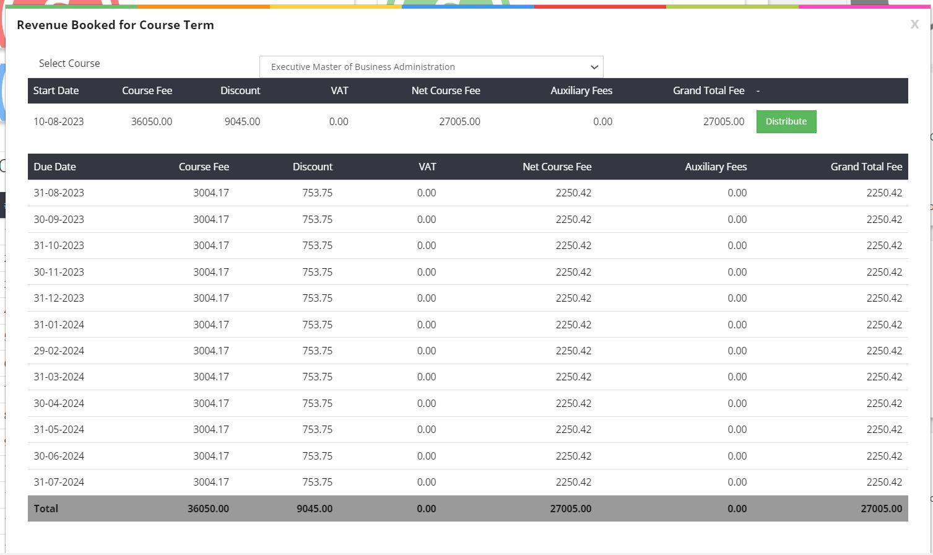Click the Net Course Fee header in upper table

click(445, 90)
